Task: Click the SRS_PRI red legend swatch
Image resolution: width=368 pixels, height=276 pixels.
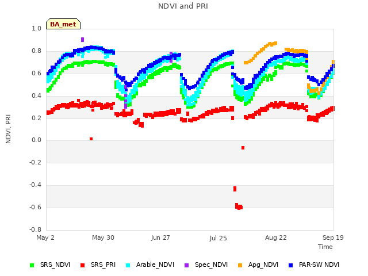Action: [x=82, y=265]
